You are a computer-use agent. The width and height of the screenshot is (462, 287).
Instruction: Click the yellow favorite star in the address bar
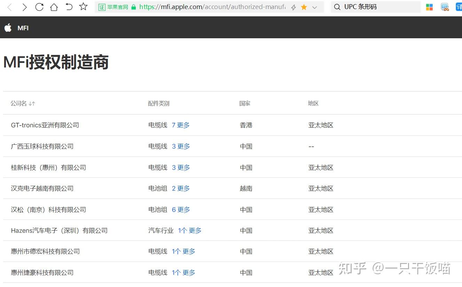coord(304,7)
